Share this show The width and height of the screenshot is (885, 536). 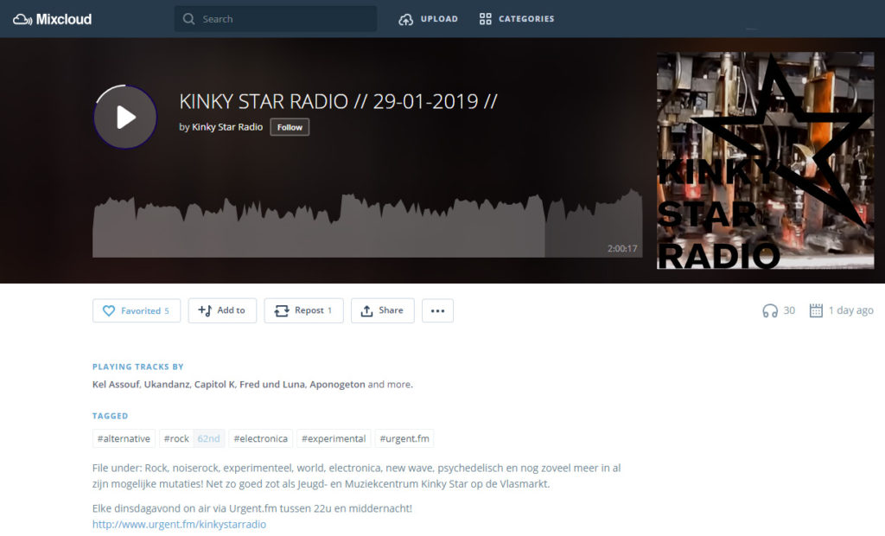click(382, 310)
